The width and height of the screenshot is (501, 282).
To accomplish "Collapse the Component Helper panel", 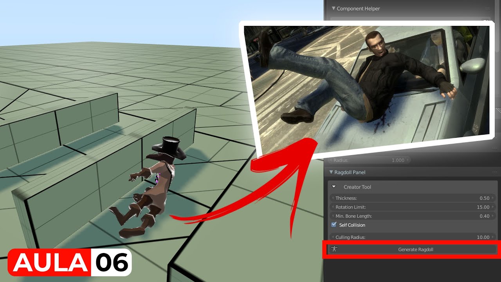I will click(333, 8).
